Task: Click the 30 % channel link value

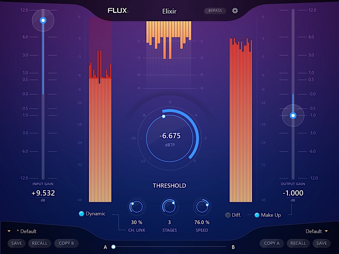Action: (137, 222)
